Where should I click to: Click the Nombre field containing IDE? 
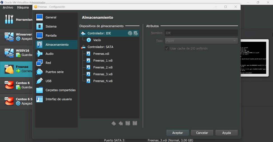201,33
